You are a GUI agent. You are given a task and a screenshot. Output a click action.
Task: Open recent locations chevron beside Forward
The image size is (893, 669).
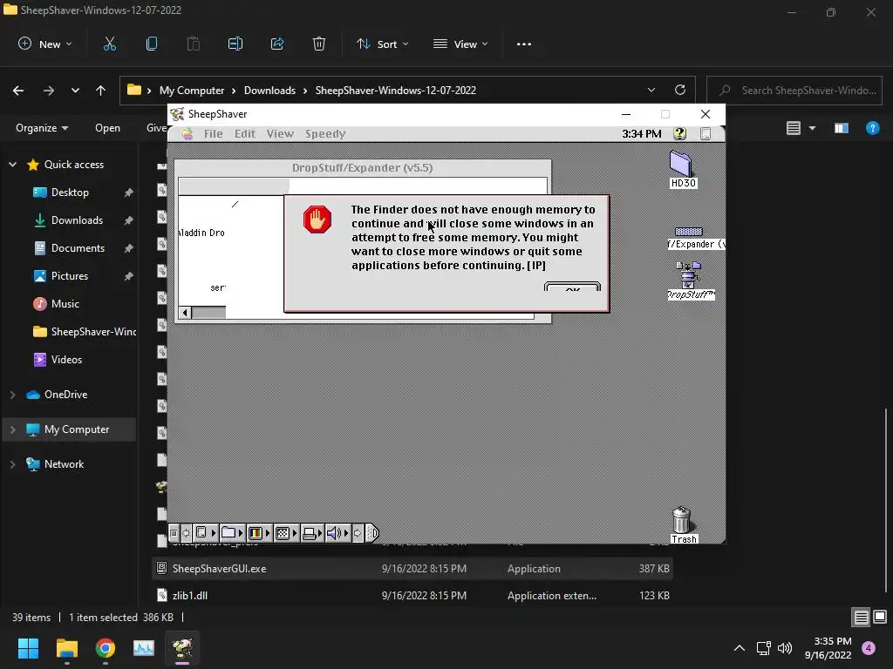[75, 90]
